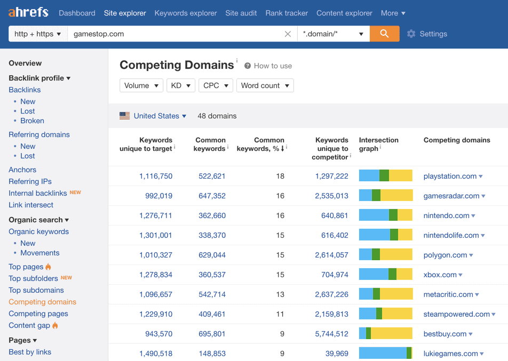Image resolution: width=508 pixels, height=361 pixels.
Task: Click the How to use question icon
Action: point(248,66)
